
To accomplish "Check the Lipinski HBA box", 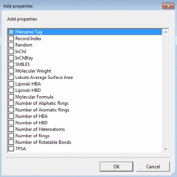I will (x=11, y=84).
